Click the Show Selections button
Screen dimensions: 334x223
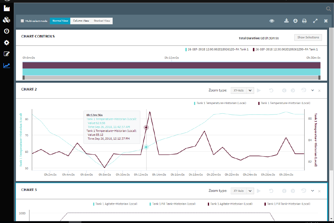click(x=308, y=37)
